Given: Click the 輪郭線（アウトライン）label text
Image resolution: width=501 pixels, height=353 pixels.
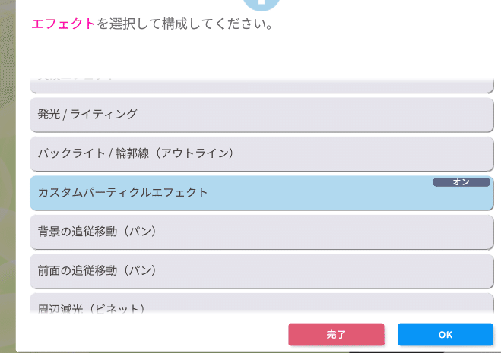Looking at the screenshot, I should point(174,153).
